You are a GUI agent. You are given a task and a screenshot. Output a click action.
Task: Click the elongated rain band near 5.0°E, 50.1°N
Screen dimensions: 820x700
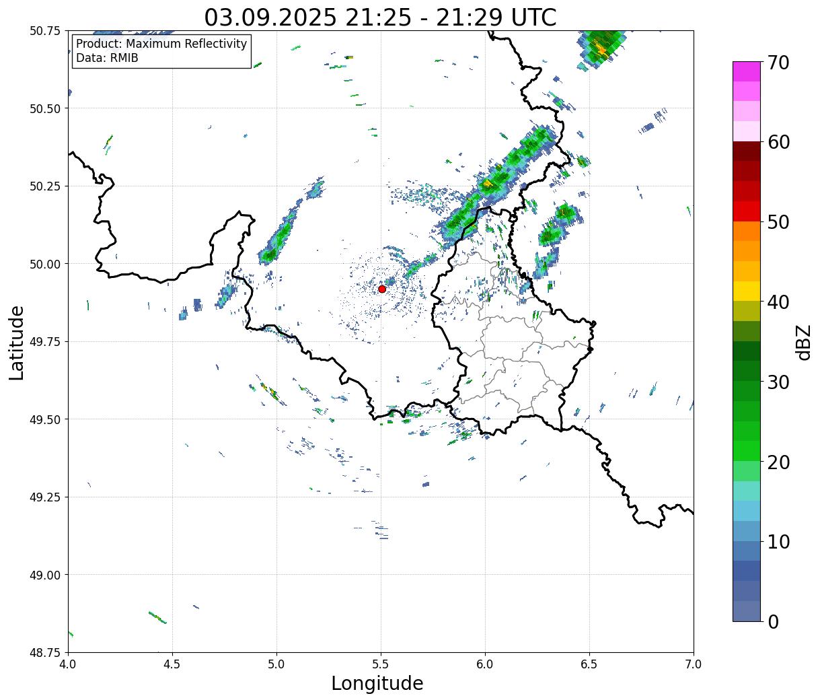pos(279,232)
